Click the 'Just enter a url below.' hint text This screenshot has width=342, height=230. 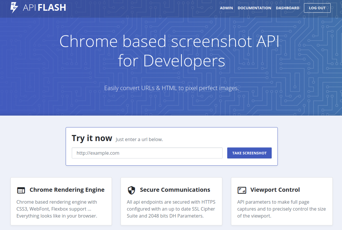point(139,139)
